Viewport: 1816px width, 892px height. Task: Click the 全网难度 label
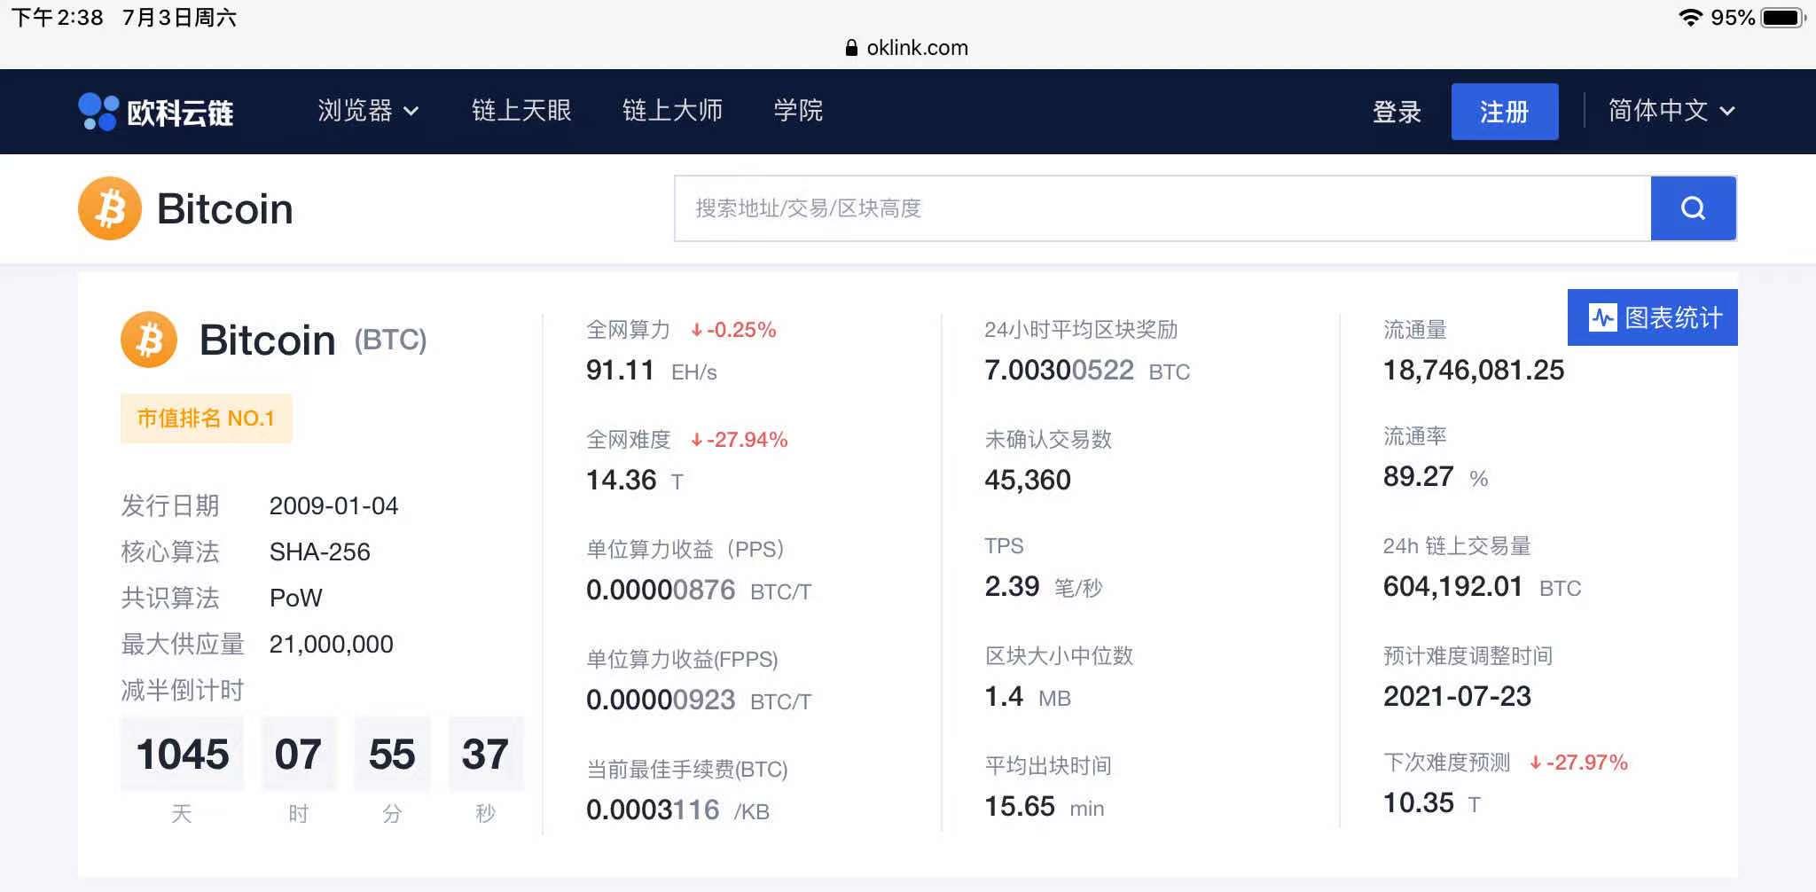tap(628, 440)
